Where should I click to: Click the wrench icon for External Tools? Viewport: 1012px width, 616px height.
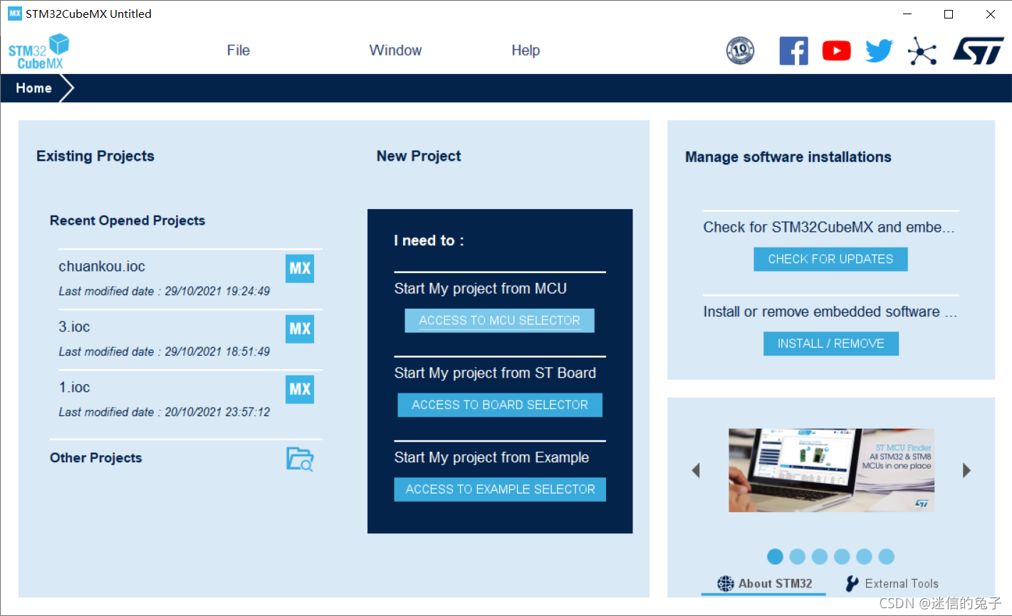852,583
